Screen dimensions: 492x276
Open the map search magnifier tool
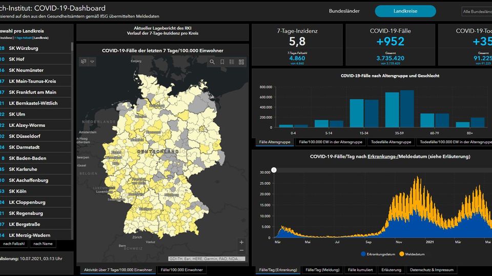pyautogui.click(x=212, y=62)
